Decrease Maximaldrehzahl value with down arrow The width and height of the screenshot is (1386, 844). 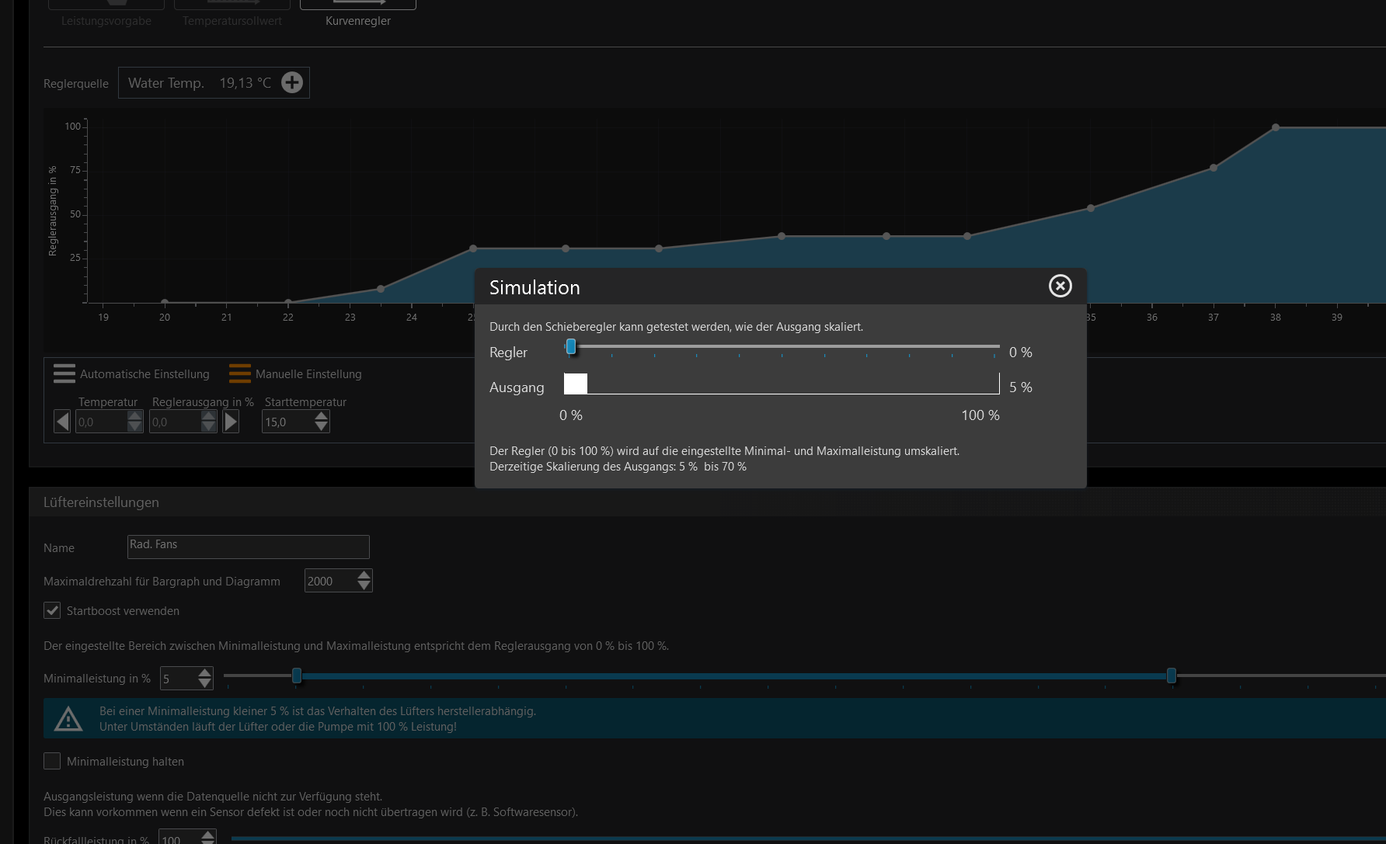tap(364, 586)
